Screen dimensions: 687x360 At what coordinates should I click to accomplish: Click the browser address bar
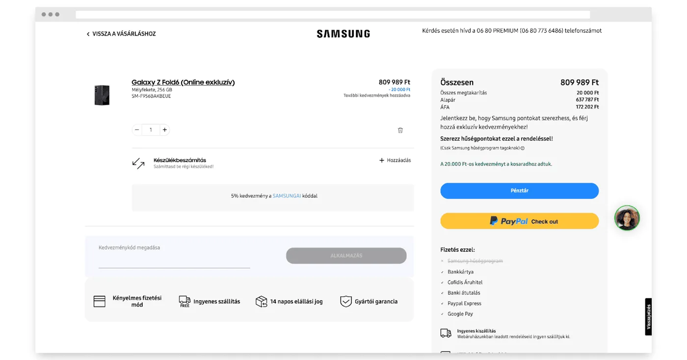333,15
